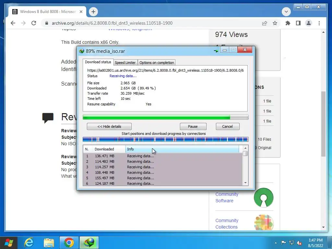The height and width of the screenshot is (249, 332).
Task: Minimize the IDM download dialog
Action: [225, 50]
